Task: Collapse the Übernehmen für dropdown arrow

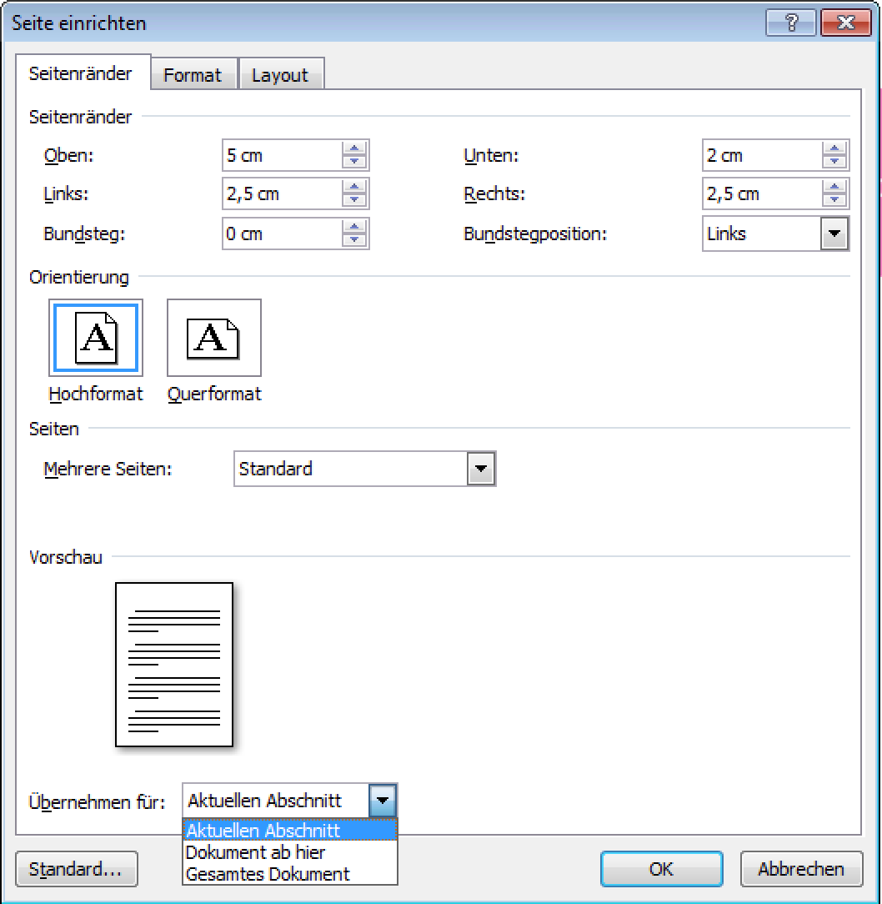Action: click(382, 801)
